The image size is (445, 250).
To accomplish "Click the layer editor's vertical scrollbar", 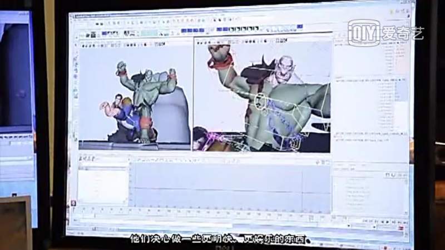I will pyautogui.click(x=406, y=196).
